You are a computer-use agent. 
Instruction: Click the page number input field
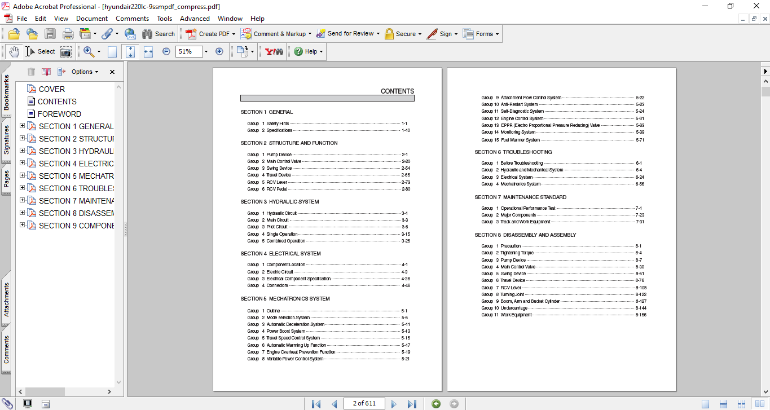(x=364, y=403)
